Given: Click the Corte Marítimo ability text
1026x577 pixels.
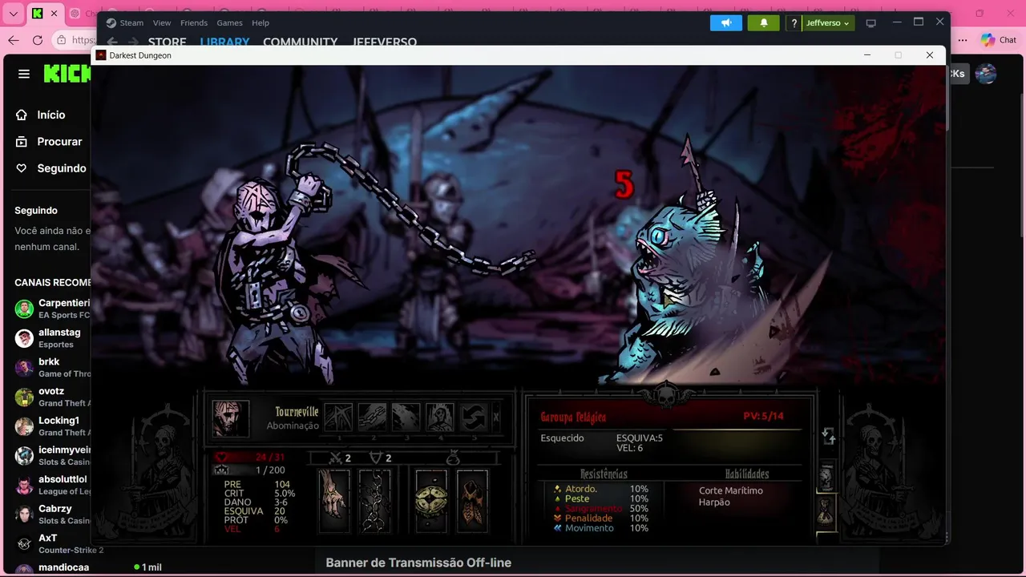Looking at the screenshot, I should click(x=731, y=490).
